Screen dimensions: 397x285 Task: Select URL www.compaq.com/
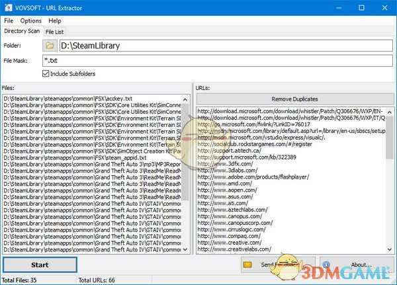(291, 236)
